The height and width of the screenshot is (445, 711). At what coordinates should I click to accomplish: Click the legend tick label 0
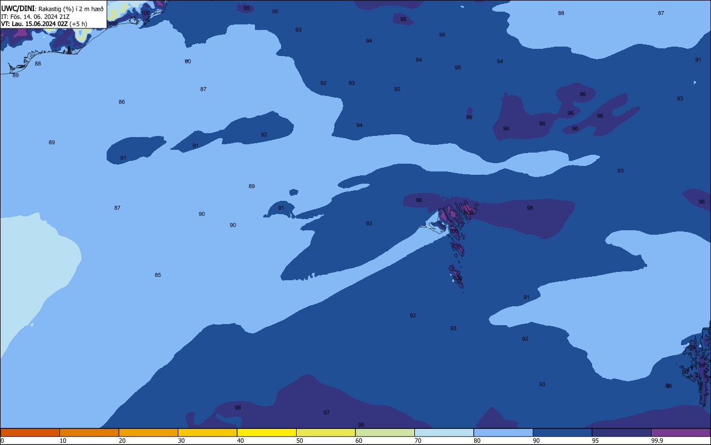tap(2, 441)
